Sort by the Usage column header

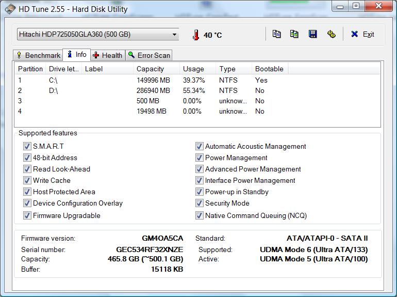(x=198, y=69)
